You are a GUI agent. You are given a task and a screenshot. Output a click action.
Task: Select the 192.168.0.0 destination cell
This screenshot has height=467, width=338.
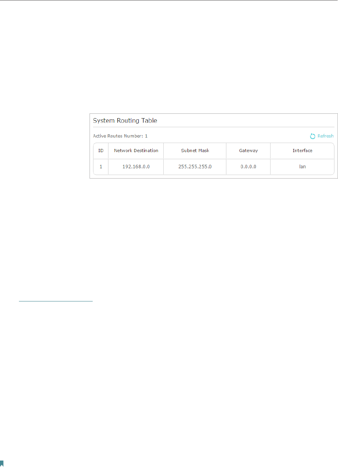(x=136, y=167)
